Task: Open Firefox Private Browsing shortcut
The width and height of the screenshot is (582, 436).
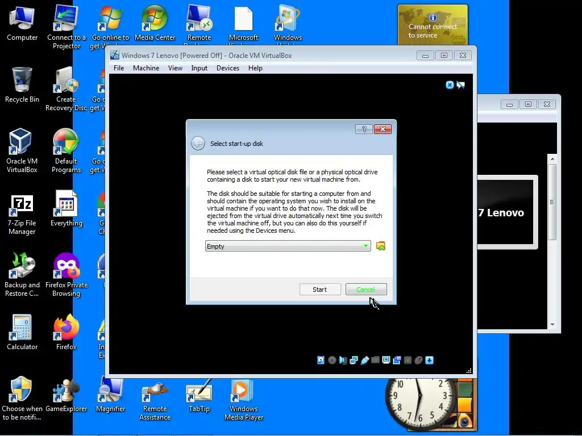Action: click(x=66, y=275)
